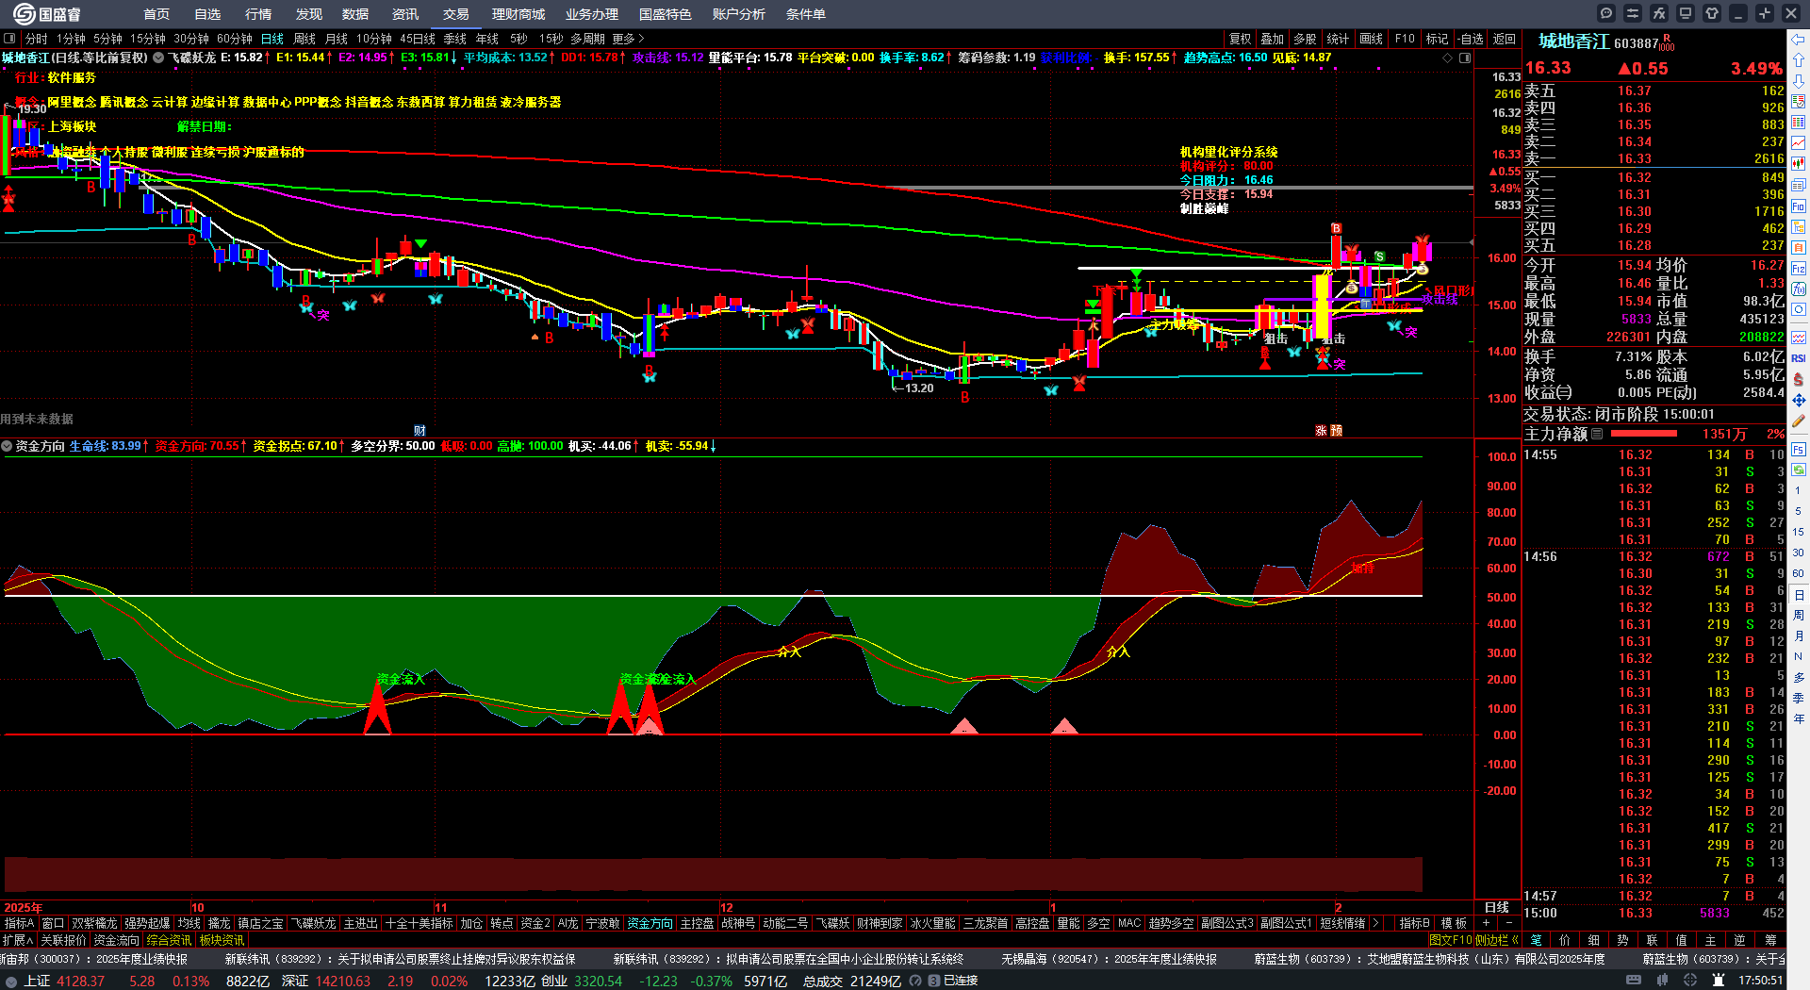Screen dimensions: 1810x990
Task: Click the 统计 button
Action: tap(1338, 39)
